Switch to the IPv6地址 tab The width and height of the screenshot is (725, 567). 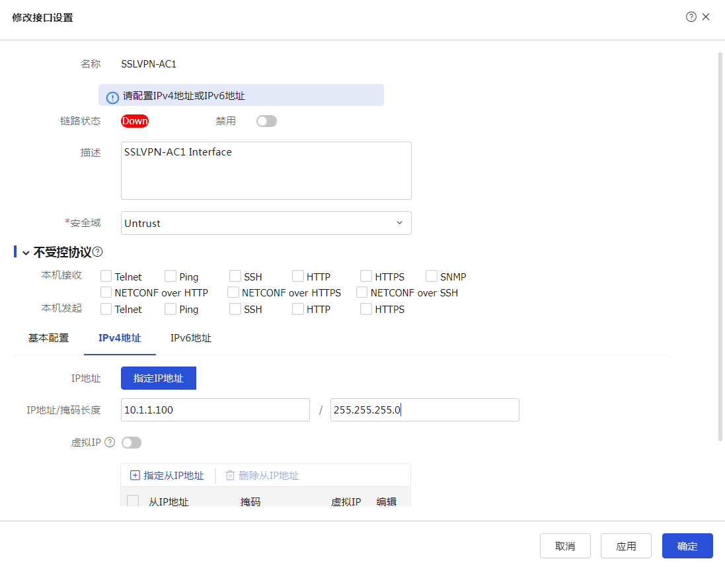tap(191, 338)
